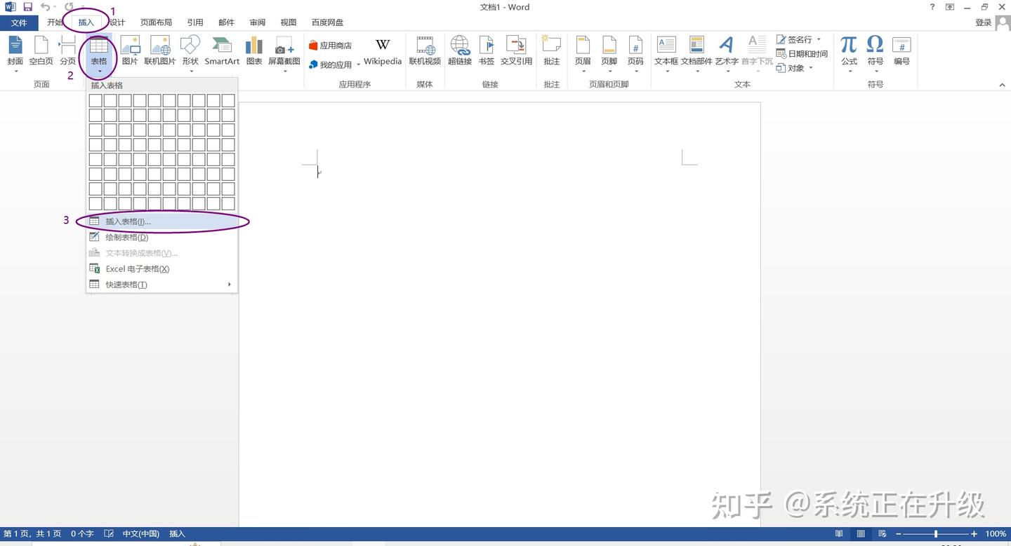Collapse the ribbon using the arrow
This screenshot has height=546, width=1011.
tap(1002, 85)
